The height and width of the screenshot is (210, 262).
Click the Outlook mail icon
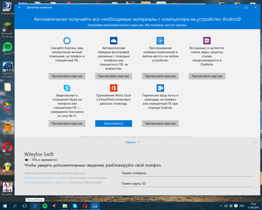coord(160,88)
